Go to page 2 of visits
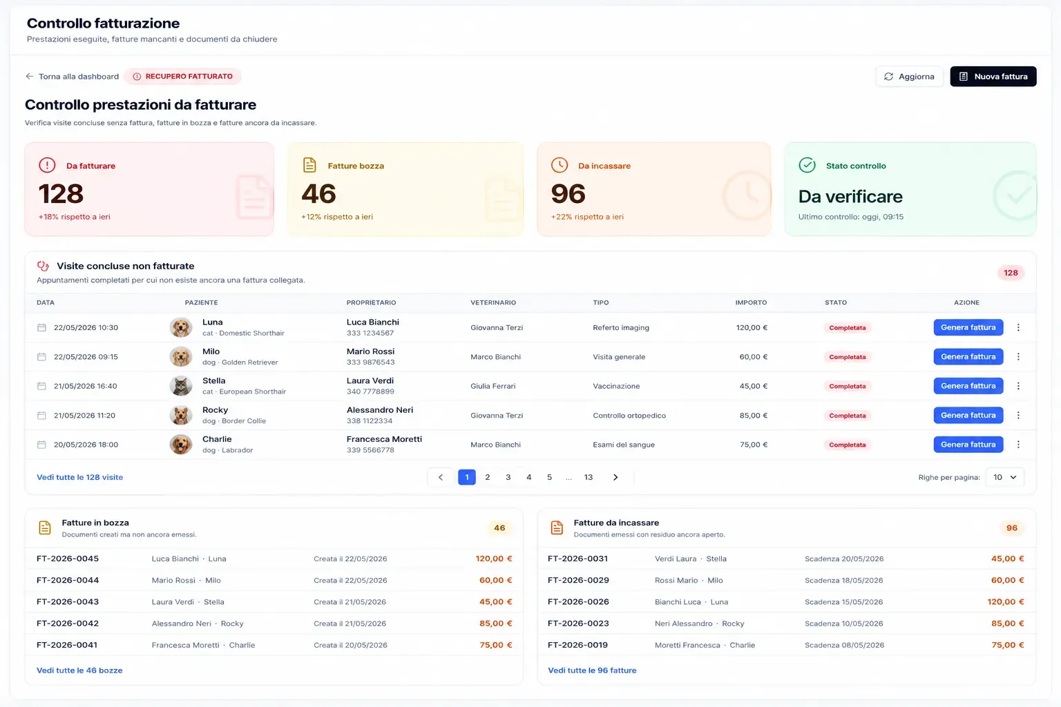The image size is (1061, 707). 488,477
